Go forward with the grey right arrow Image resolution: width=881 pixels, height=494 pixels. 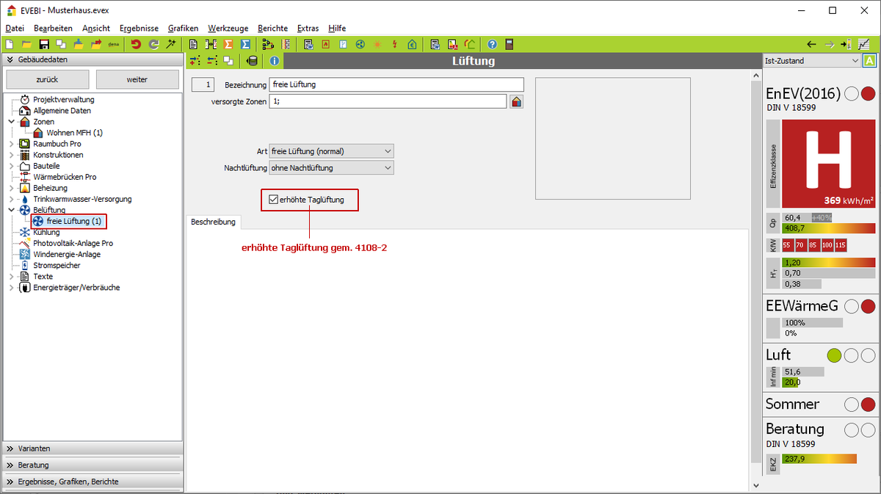[x=829, y=44]
